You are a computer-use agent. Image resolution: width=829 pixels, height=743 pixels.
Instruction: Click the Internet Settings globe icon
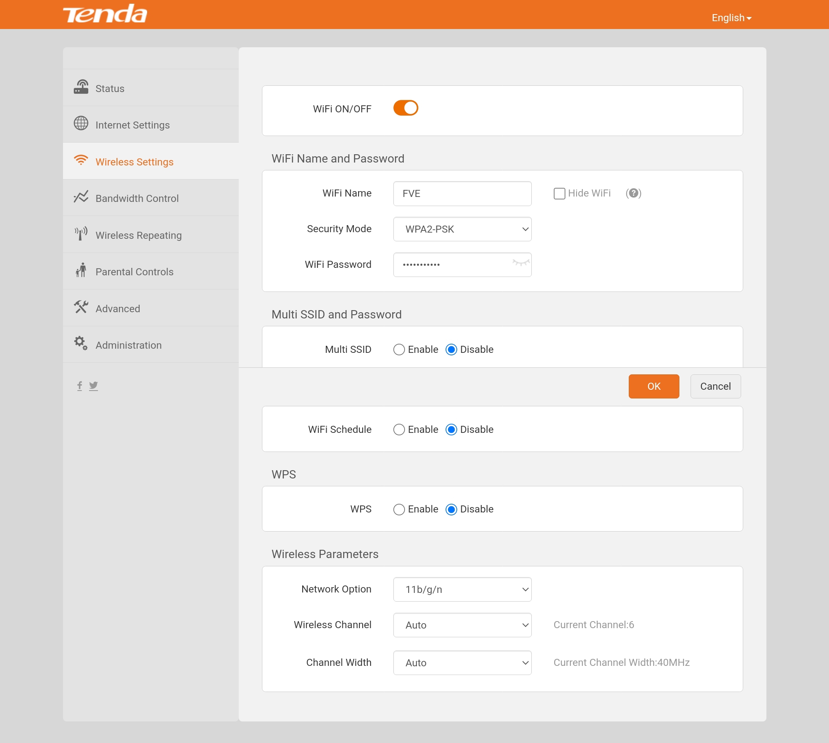point(81,124)
